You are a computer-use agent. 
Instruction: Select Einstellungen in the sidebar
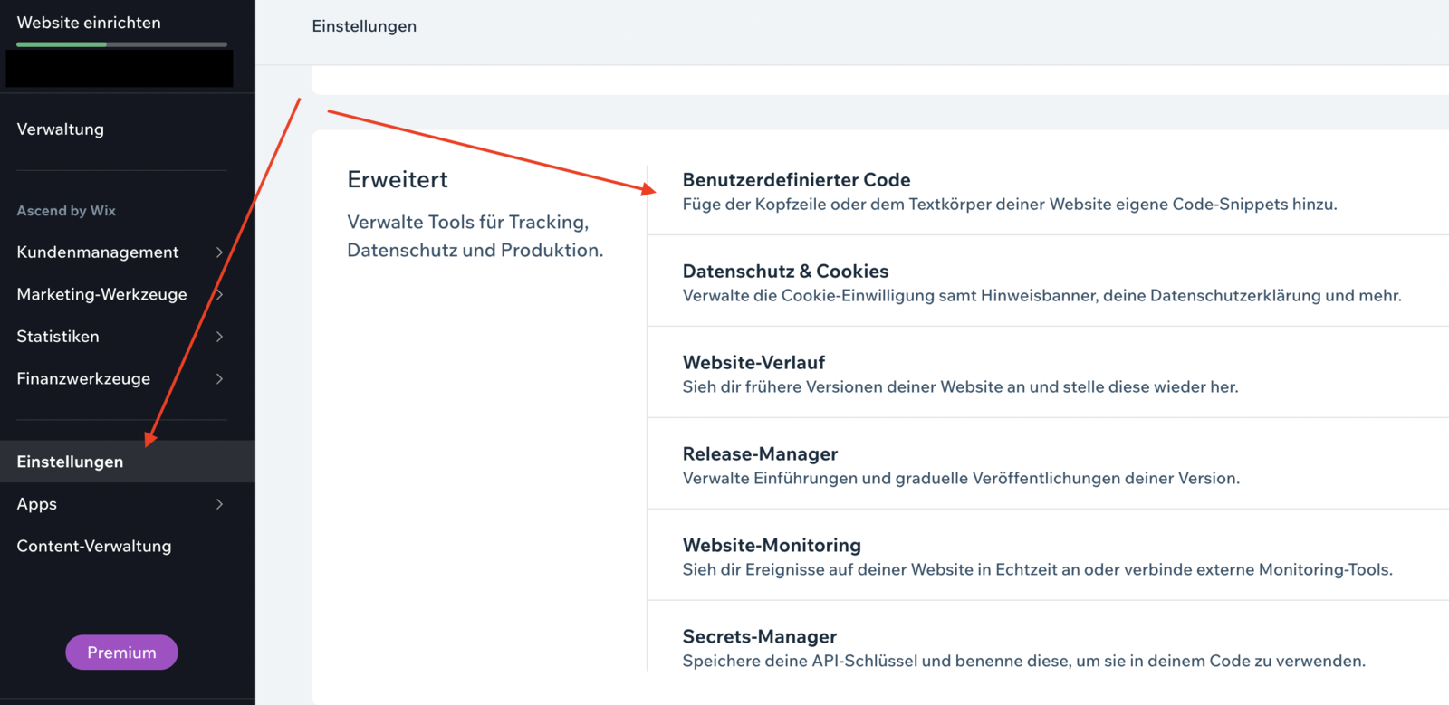(71, 462)
